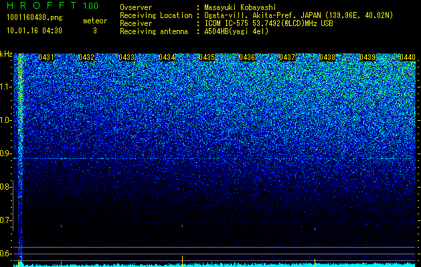
Task: Click the Receiving Location value Ogata-vill. Akita-Pref.
Action: pyautogui.click(x=249, y=15)
